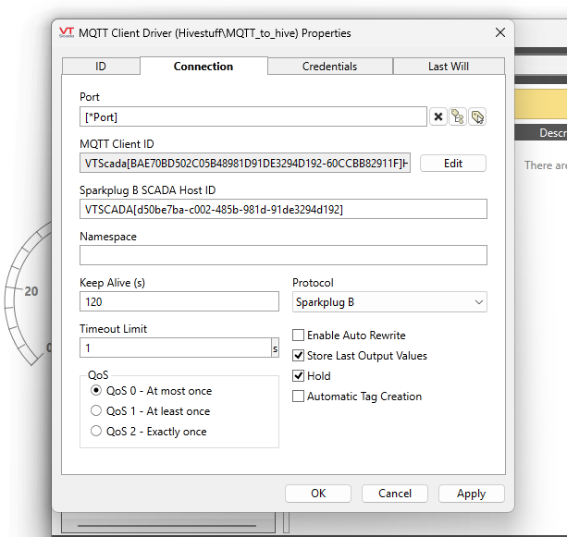This screenshot has width=567, height=537.
Task: Switch to the ID tab
Action: pyautogui.click(x=101, y=67)
